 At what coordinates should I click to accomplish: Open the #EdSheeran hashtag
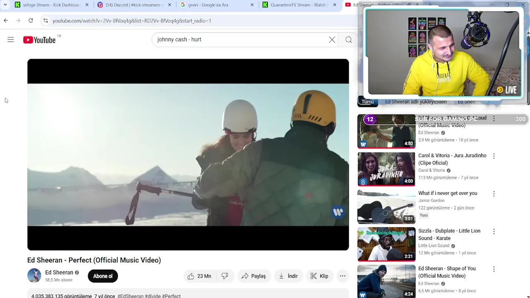tap(130, 296)
